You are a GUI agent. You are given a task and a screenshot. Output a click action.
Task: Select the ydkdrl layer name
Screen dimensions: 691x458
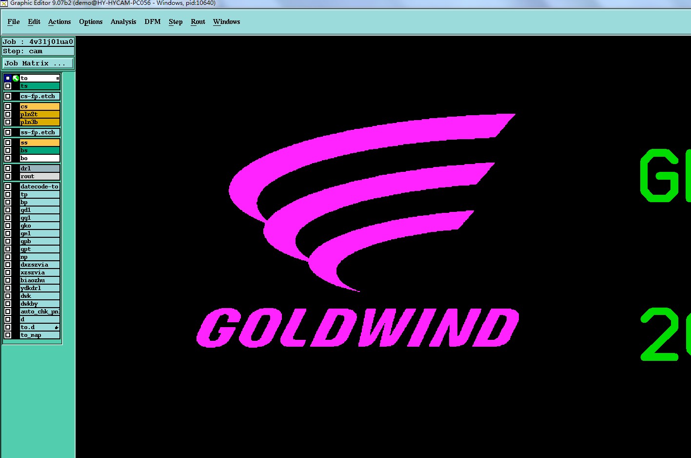coord(40,288)
